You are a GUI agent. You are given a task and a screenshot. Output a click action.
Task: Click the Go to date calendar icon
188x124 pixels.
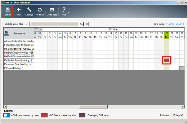[52, 11]
